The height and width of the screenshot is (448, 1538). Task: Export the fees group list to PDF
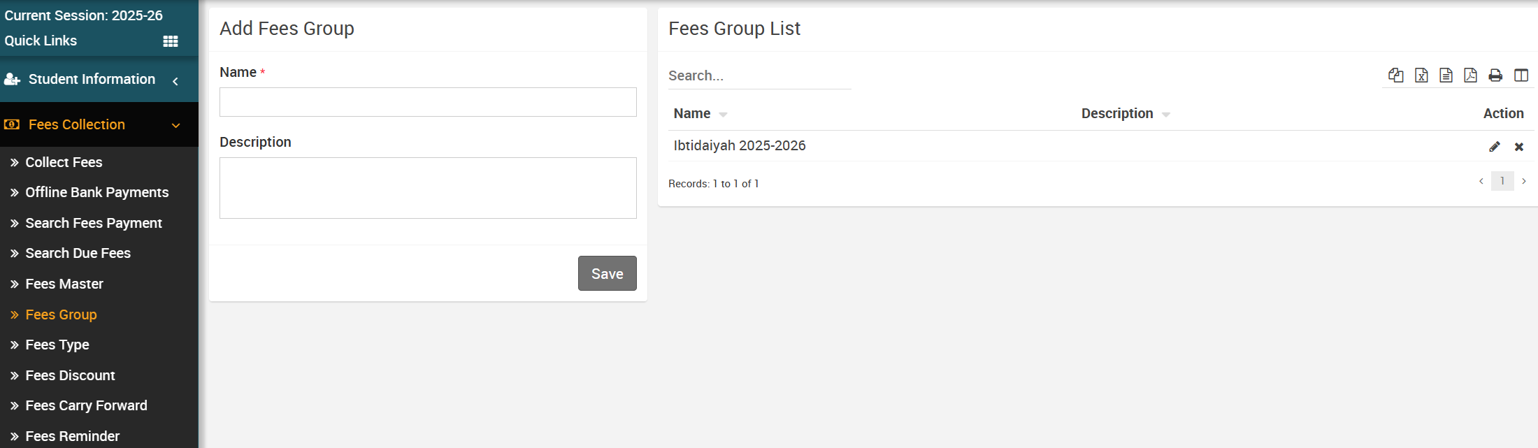tap(1471, 75)
